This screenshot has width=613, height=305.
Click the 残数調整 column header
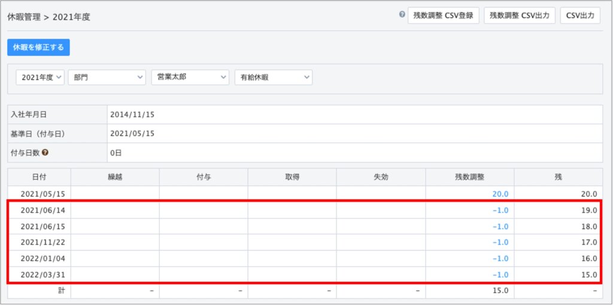pyautogui.click(x=469, y=177)
